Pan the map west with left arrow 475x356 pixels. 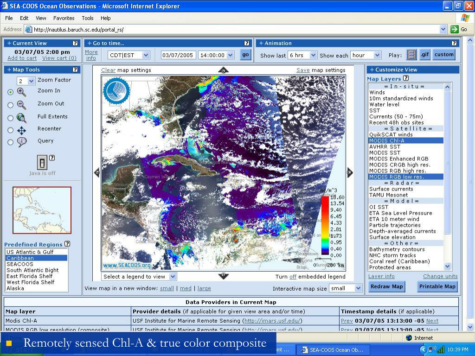click(x=97, y=172)
